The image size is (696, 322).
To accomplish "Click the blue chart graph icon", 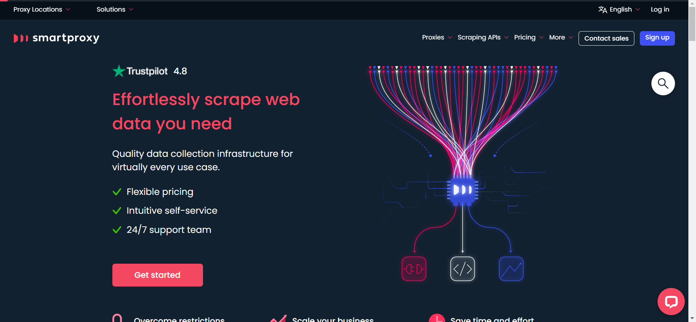I will (511, 269).
